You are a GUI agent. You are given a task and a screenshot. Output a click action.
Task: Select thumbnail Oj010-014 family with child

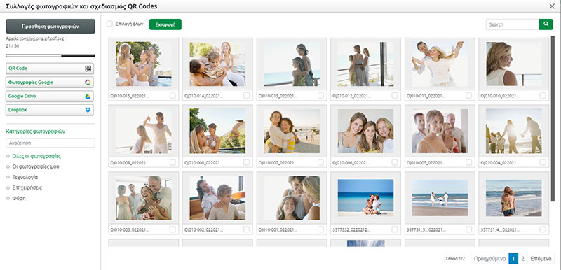click(217, 64)
